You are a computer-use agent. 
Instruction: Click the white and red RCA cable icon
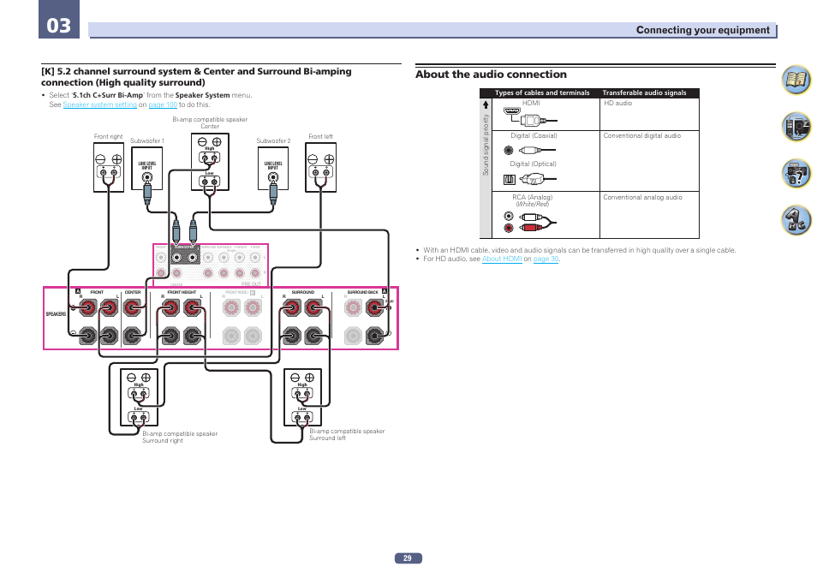(529, 222)
